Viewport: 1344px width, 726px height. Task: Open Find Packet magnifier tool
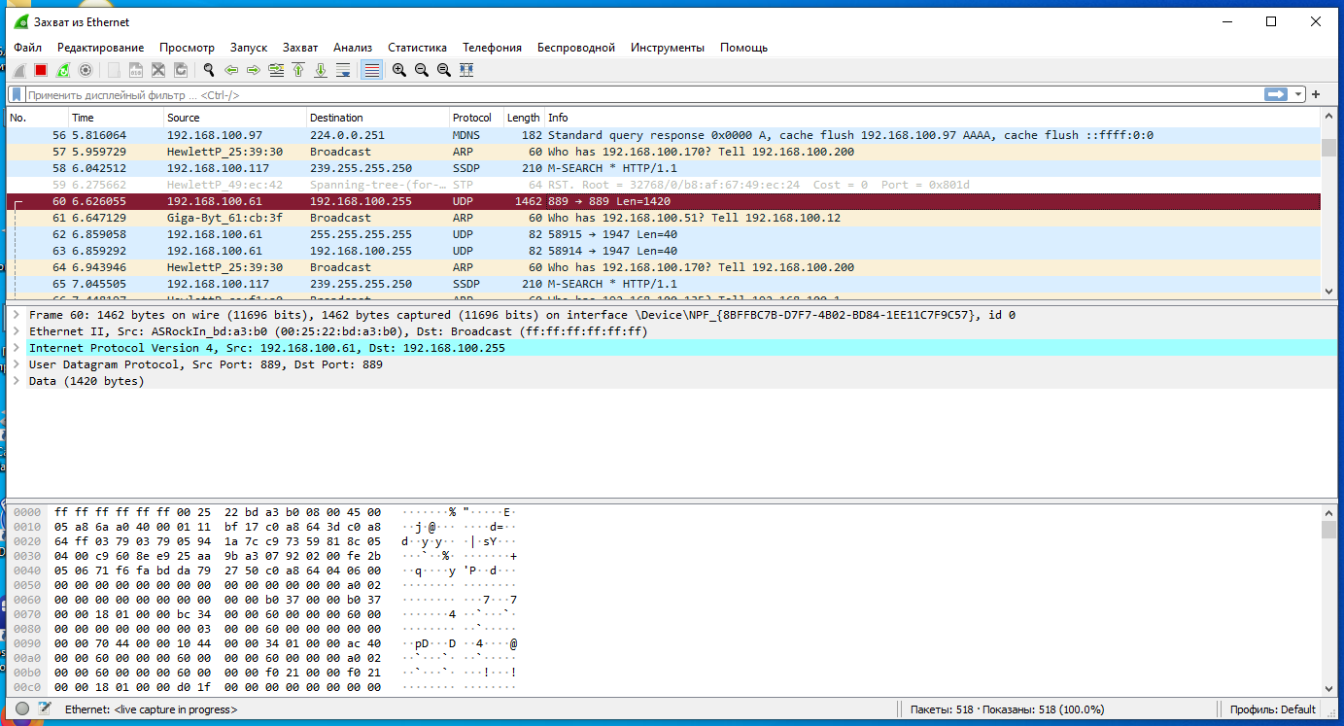[x=208, y=70]
